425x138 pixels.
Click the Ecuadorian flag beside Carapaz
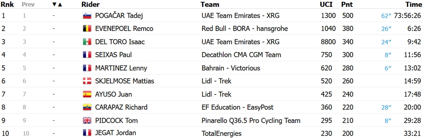click(87, 107)
